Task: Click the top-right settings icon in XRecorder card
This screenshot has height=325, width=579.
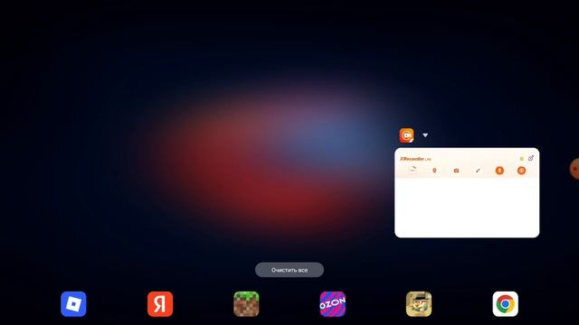Action: click(531, 158)
